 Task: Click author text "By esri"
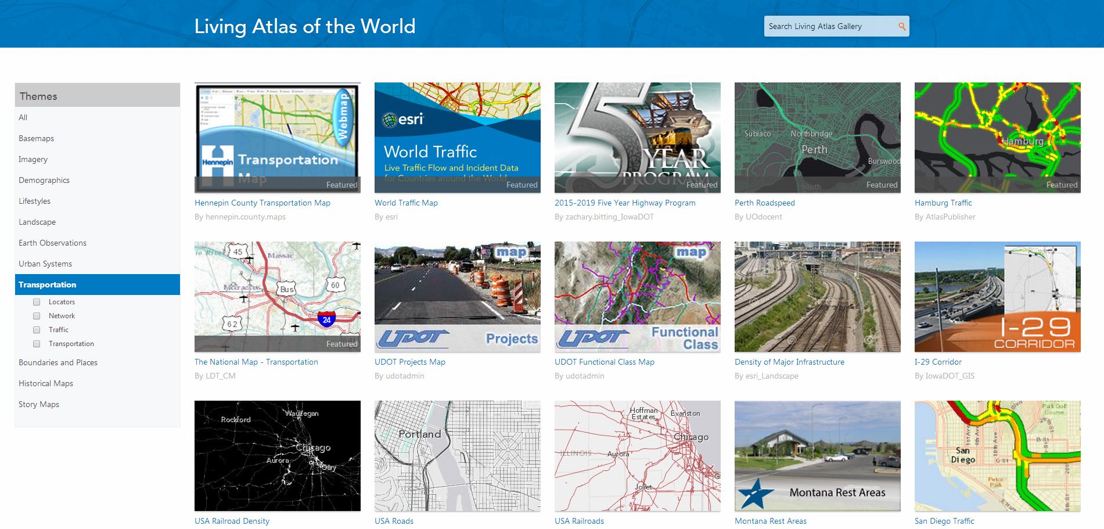(386, 217)
